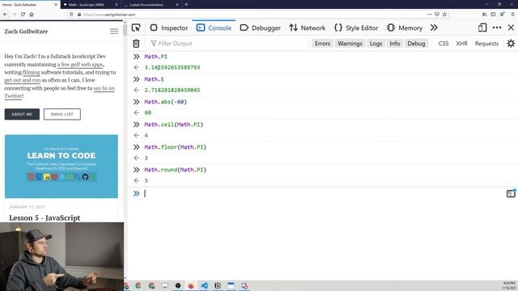This screenshot has height=291, width=518.
Task: Open the Debugger panel
Action: [x=260, y=27]
